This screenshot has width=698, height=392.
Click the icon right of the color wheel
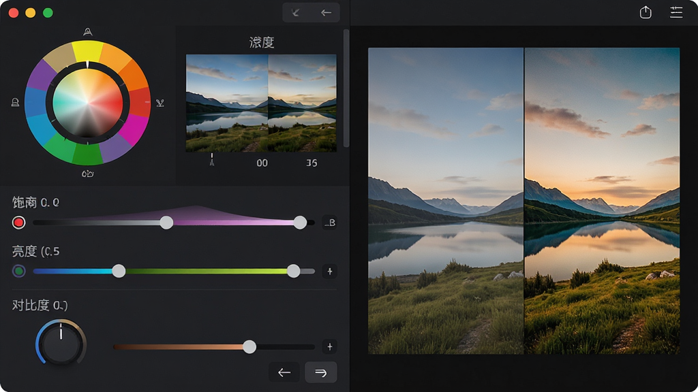[160, 103]
